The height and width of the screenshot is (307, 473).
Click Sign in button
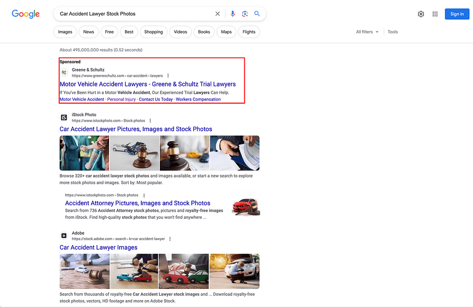tap(457, 14)
